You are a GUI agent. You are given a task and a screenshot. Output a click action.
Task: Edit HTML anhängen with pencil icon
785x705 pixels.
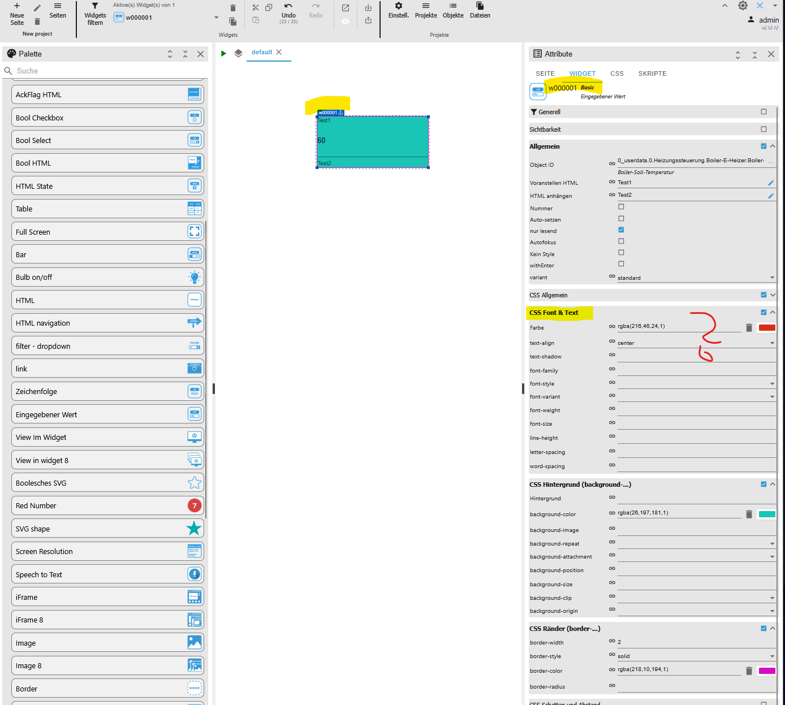770,196
